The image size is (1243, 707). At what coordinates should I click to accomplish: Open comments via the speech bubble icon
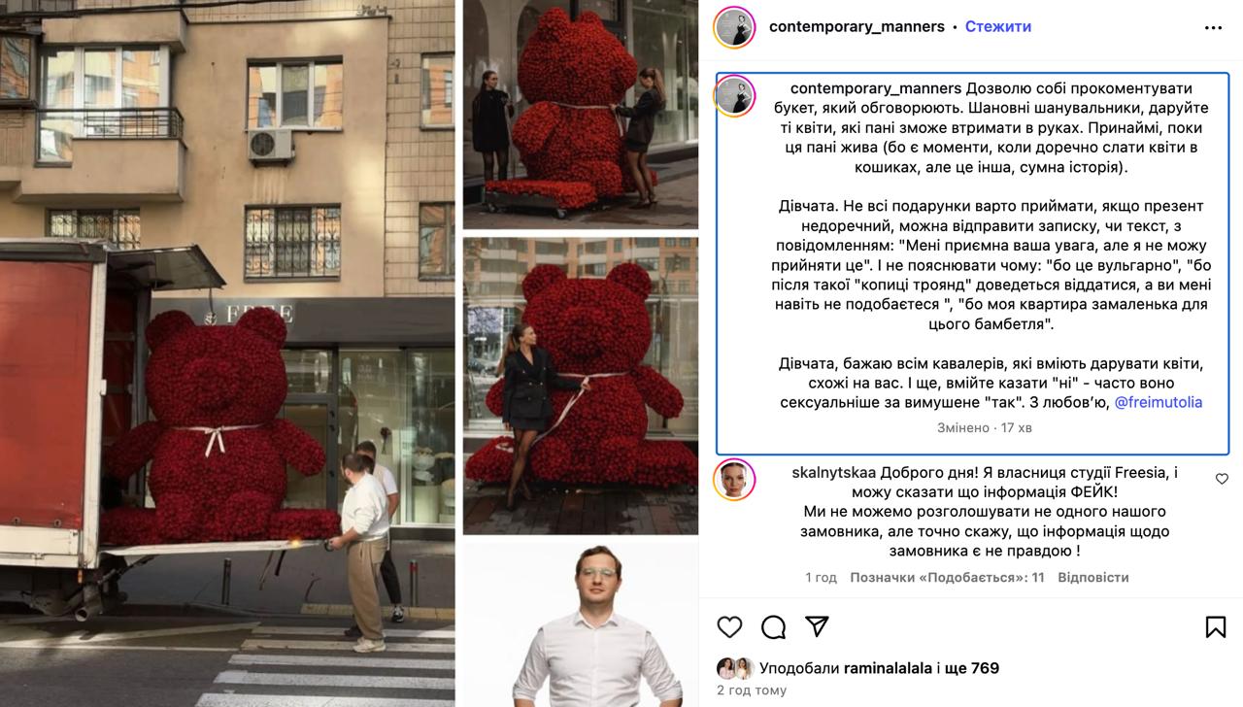[x=773, y=627]
